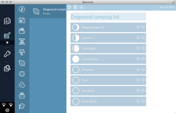Show info for Sleeping bags (4)
The height and width of the screenshot is (113, 176).
point(138,27)
